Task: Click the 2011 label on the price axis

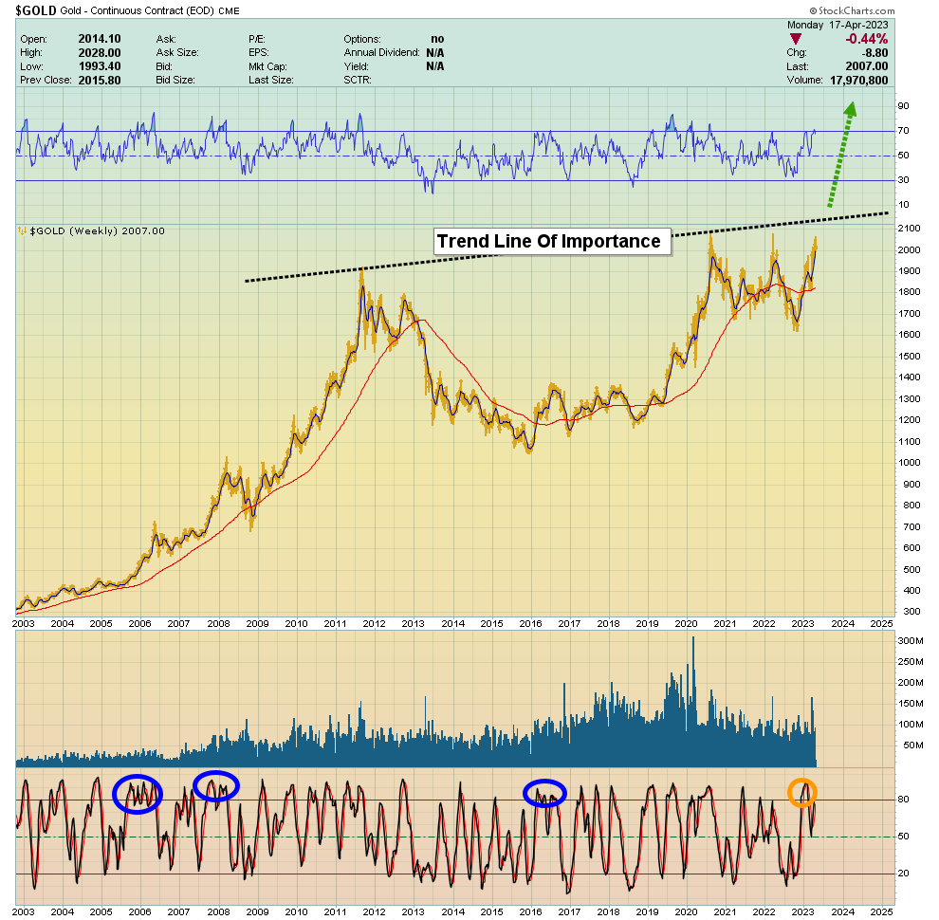Action: point(336,623)
